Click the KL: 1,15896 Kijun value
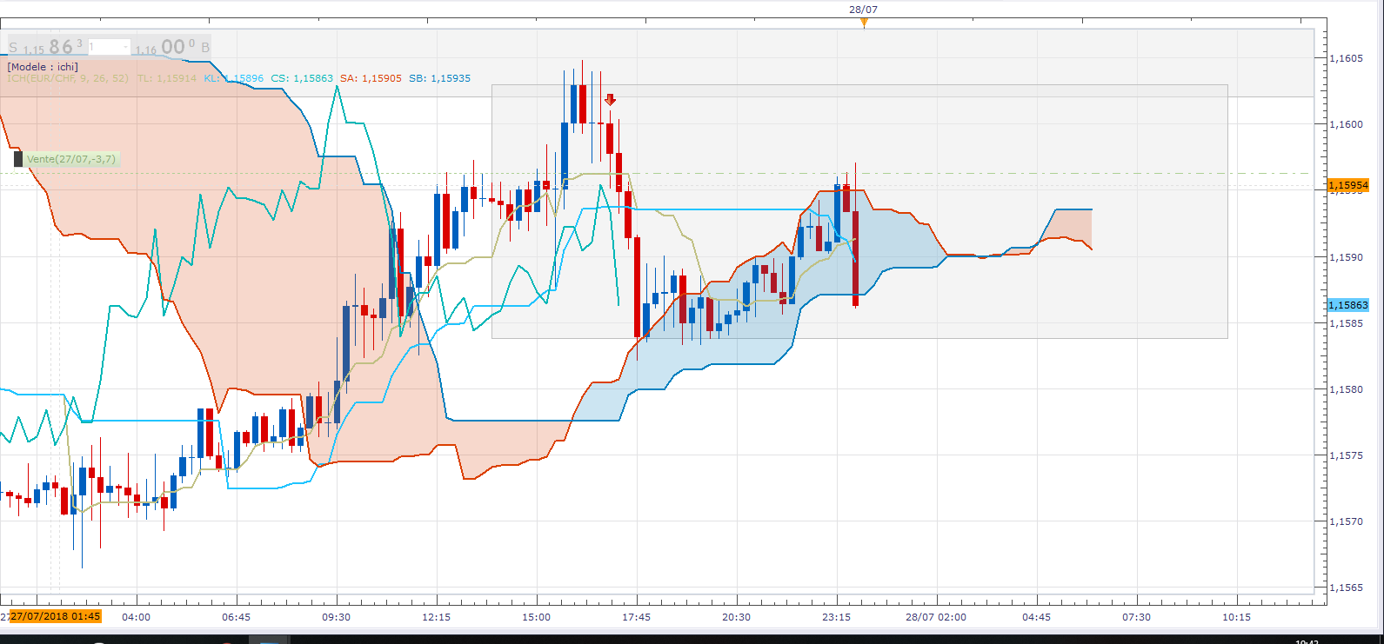This screenshot has height=644, width=1384. tap(234, 78)
